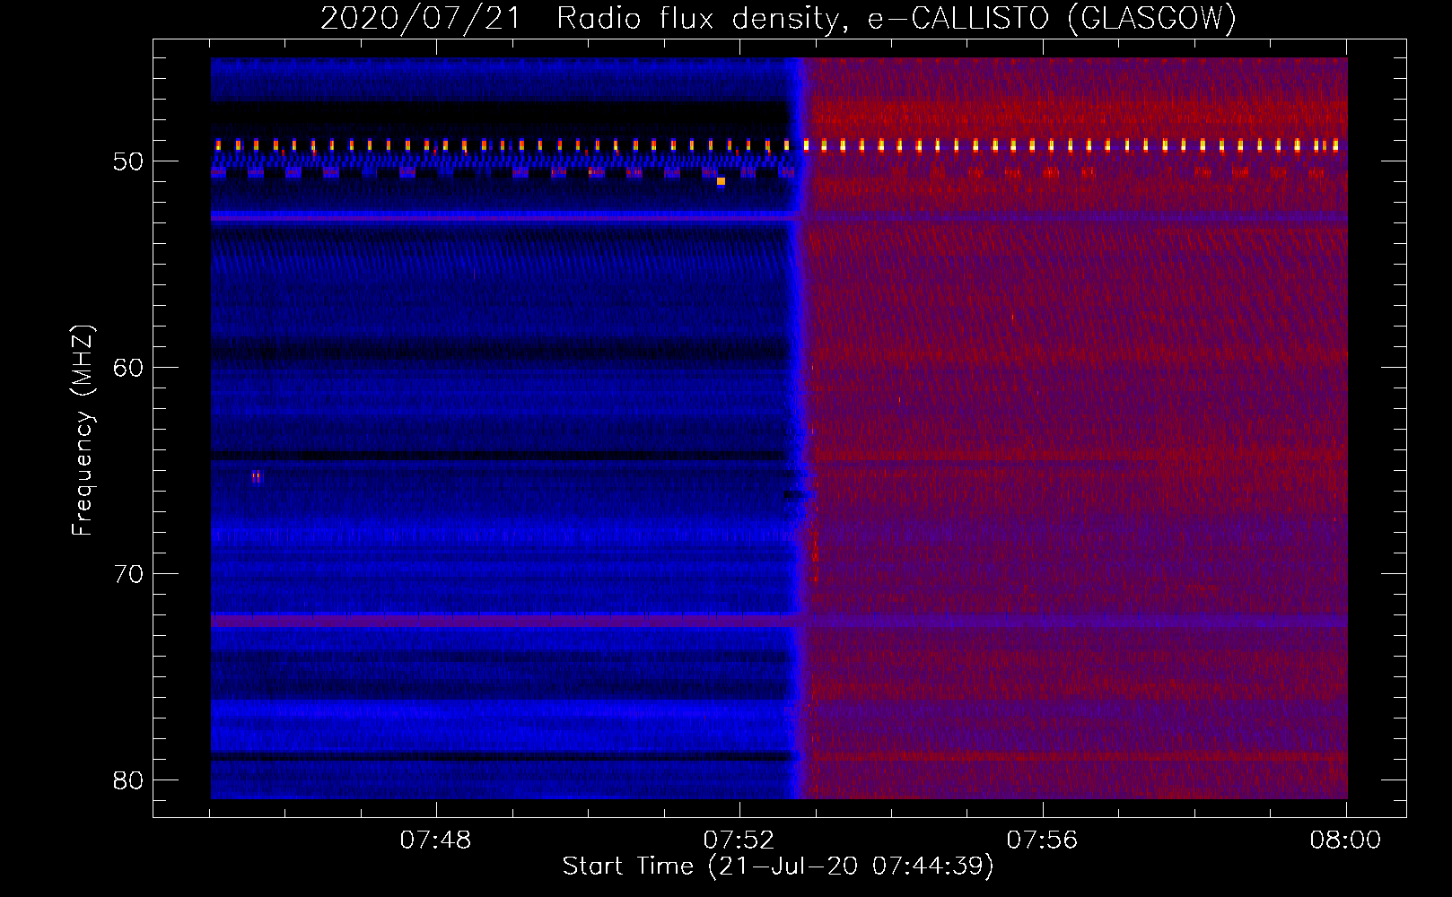Click the "07:56" time tick label

1042,840
